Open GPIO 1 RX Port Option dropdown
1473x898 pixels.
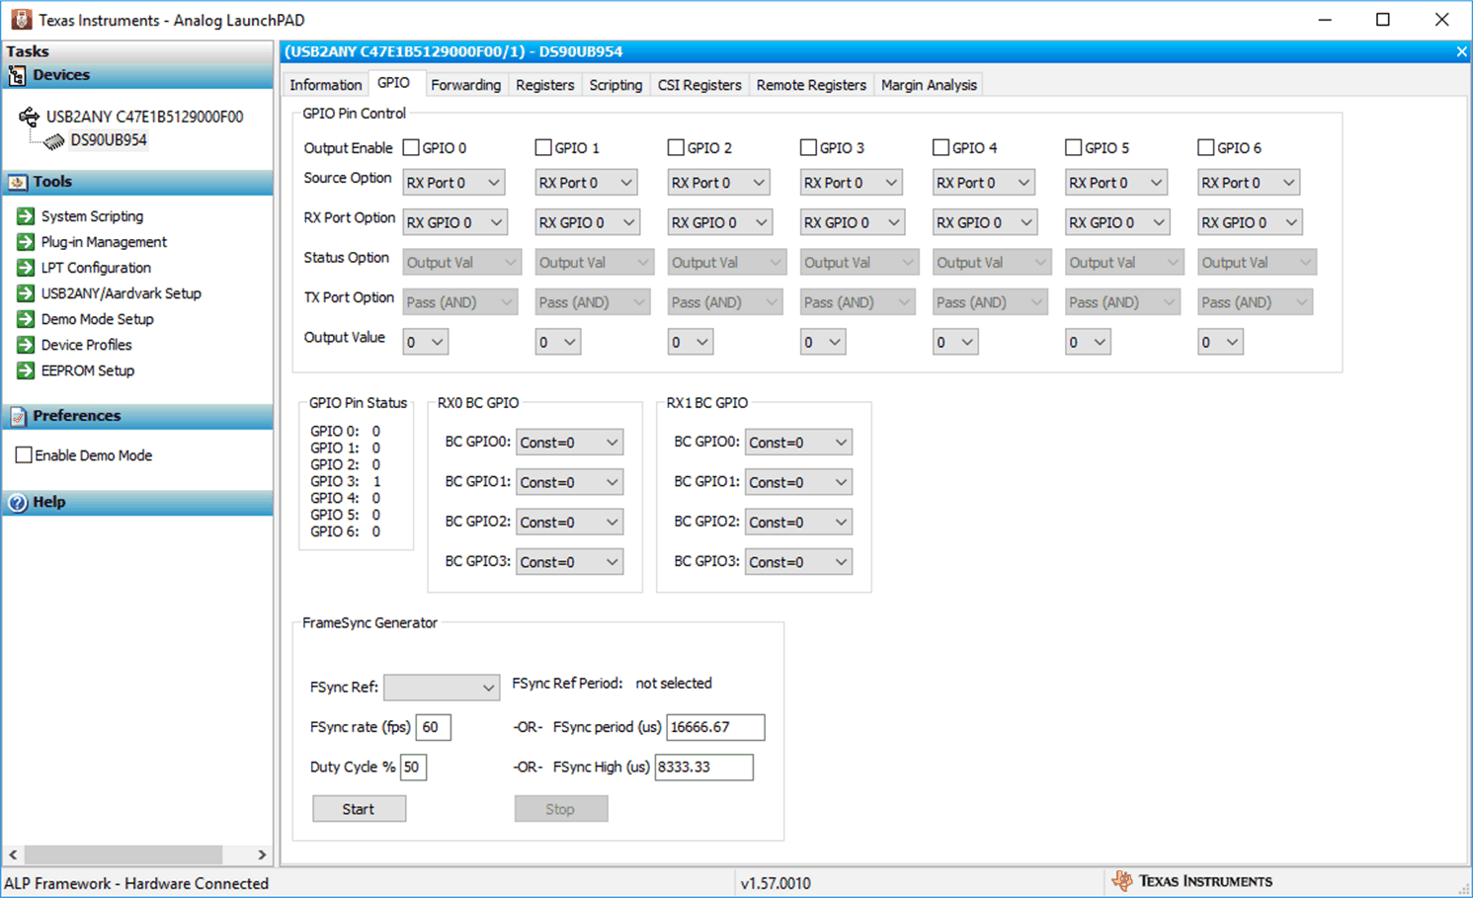(x=587, y=222)
